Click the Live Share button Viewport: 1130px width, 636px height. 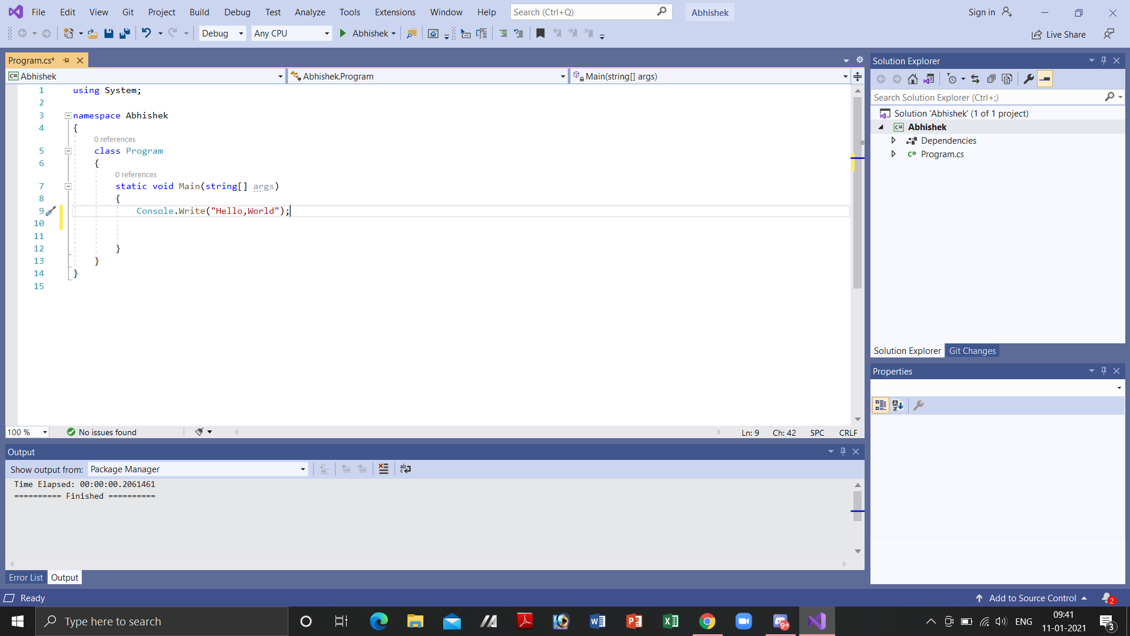coord(1058,34)
